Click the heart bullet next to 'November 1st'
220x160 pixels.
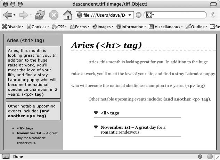pyautogui.click(x=96, y=127)
